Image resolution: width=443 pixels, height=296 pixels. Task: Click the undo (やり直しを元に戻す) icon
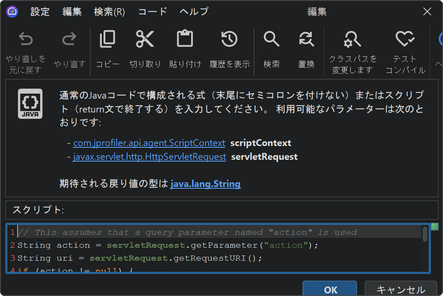tap(25, 40)
